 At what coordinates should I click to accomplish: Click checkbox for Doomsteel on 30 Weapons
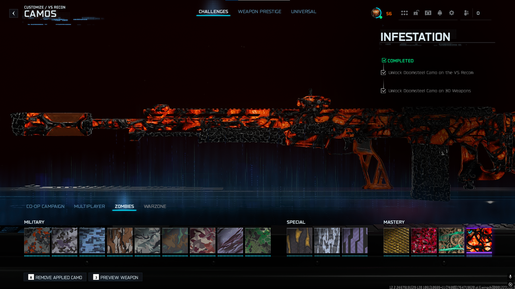[x=383, y=91]
